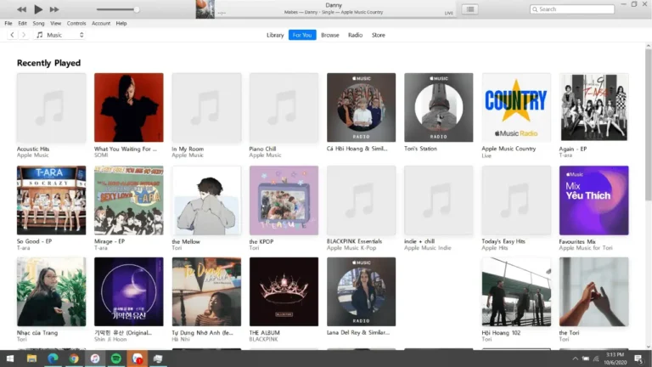Open the Again - EP album cover

click(x=593, y=107)
